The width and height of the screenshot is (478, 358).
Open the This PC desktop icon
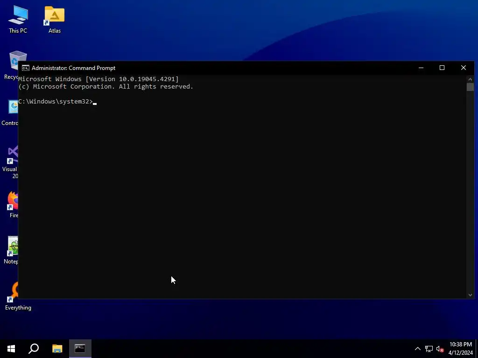(18, 19)
